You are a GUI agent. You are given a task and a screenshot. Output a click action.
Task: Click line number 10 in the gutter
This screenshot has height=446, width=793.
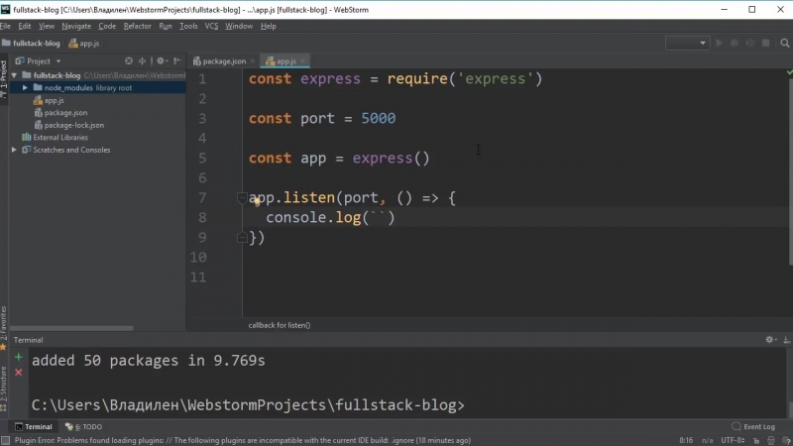coord(198,257)
